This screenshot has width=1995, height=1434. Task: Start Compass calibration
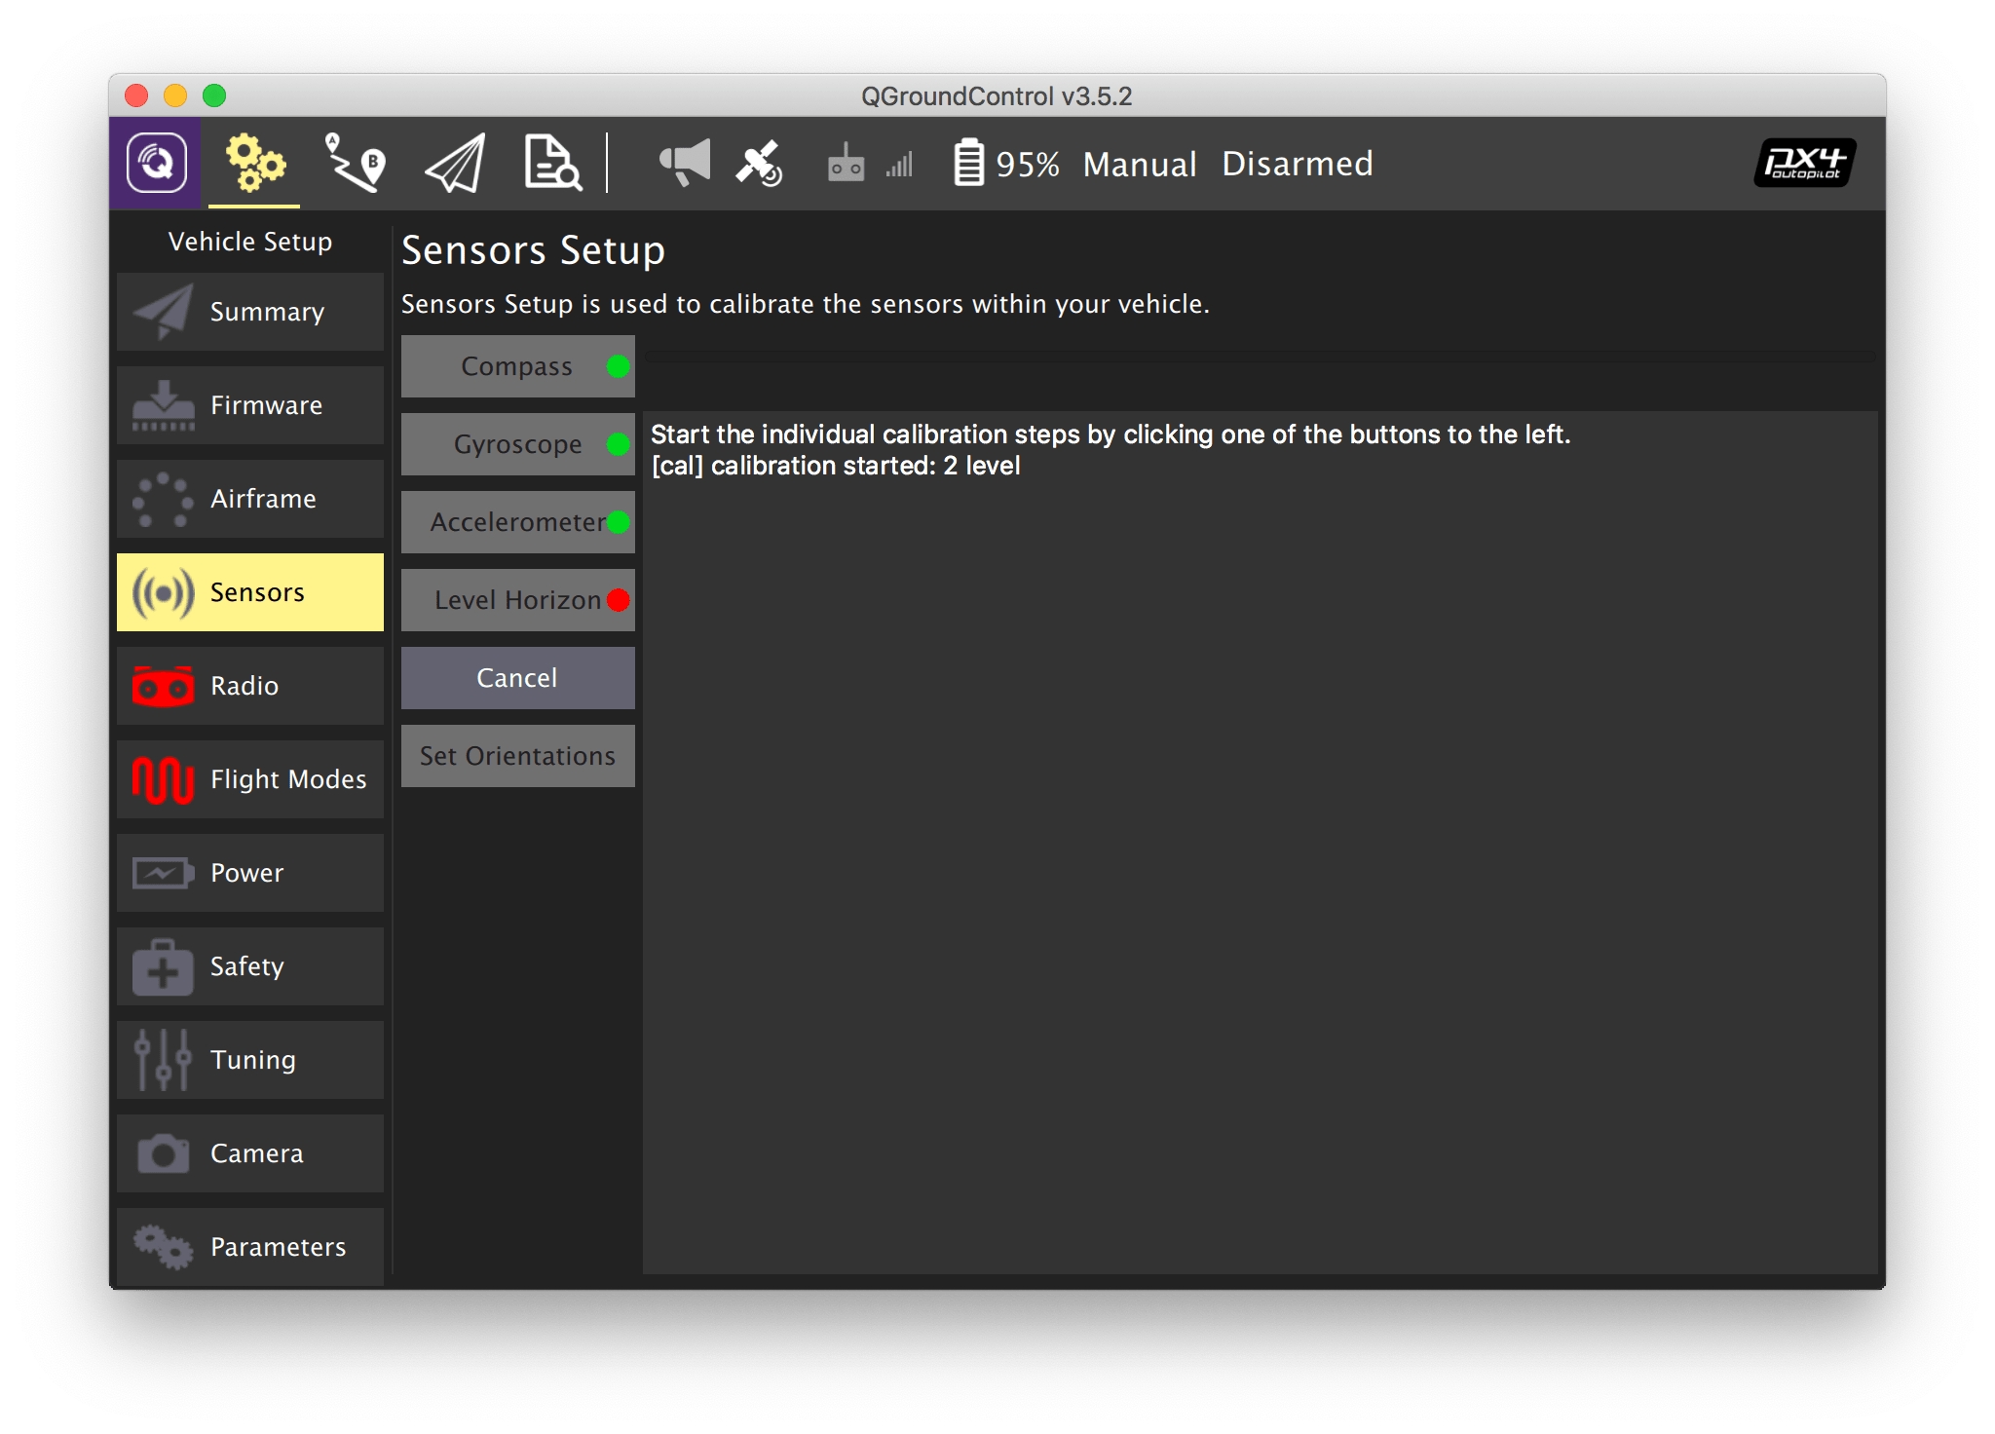pos(517,366)
